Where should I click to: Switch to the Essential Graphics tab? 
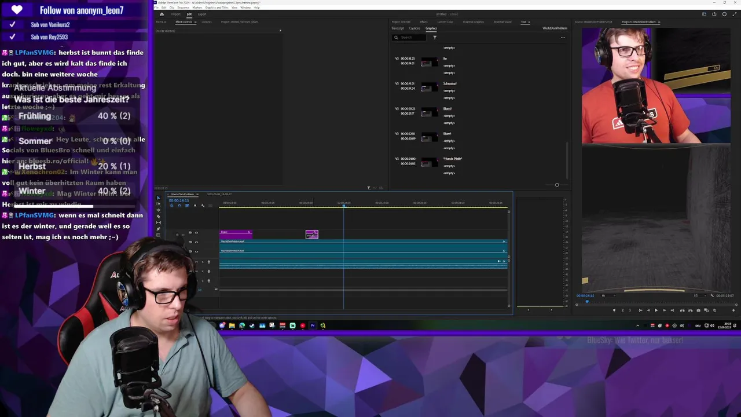[473, 22]
